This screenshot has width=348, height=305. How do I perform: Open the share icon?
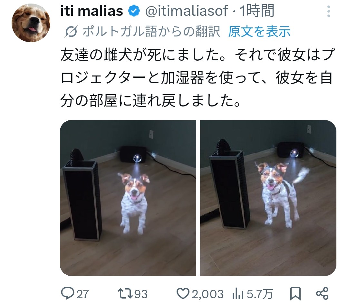(322, 293)
